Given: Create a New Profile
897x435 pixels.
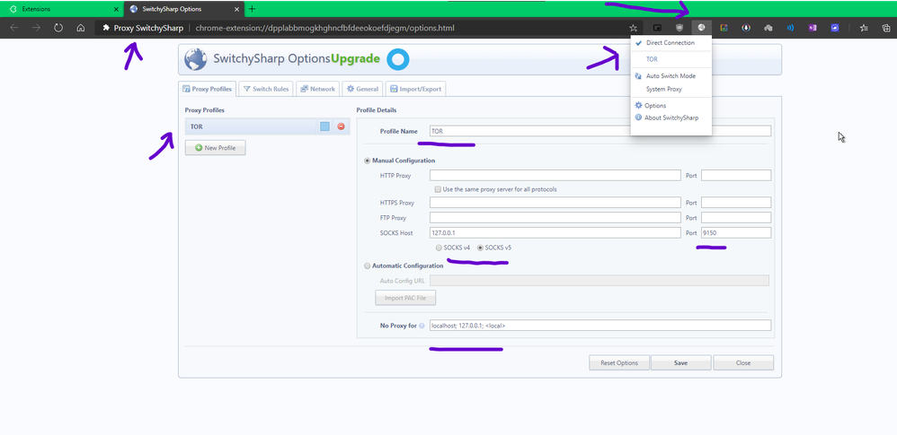Looking at the screenshot, I should (215, 148).
